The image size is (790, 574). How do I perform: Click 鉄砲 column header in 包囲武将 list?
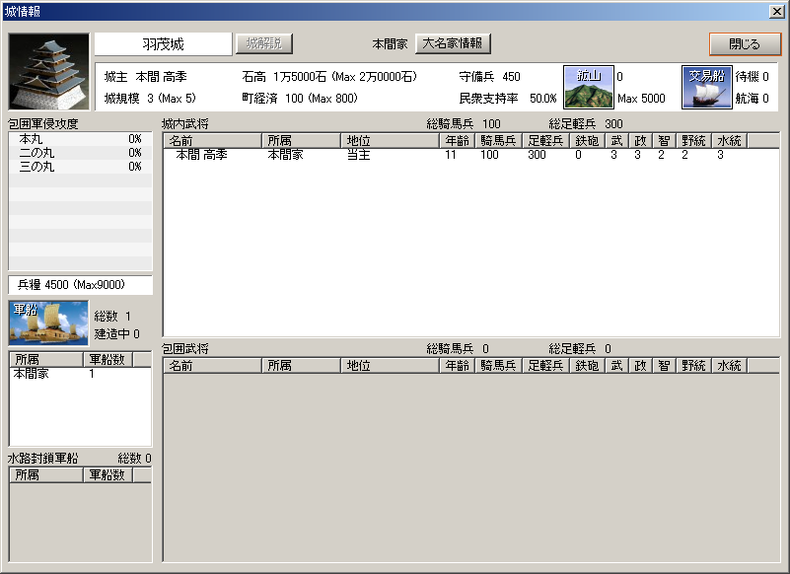point(587,366)
